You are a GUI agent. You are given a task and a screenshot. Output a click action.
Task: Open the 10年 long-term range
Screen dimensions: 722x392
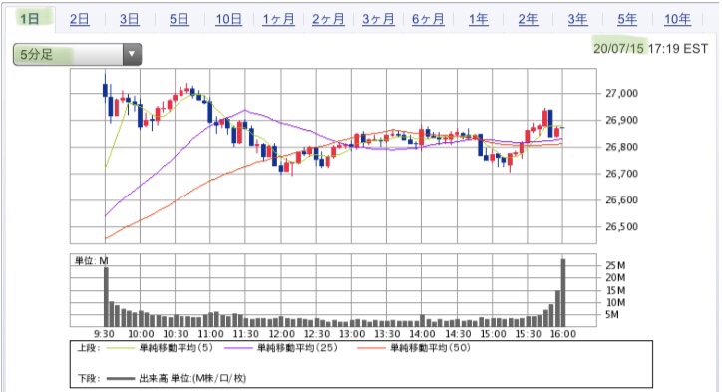677,19
